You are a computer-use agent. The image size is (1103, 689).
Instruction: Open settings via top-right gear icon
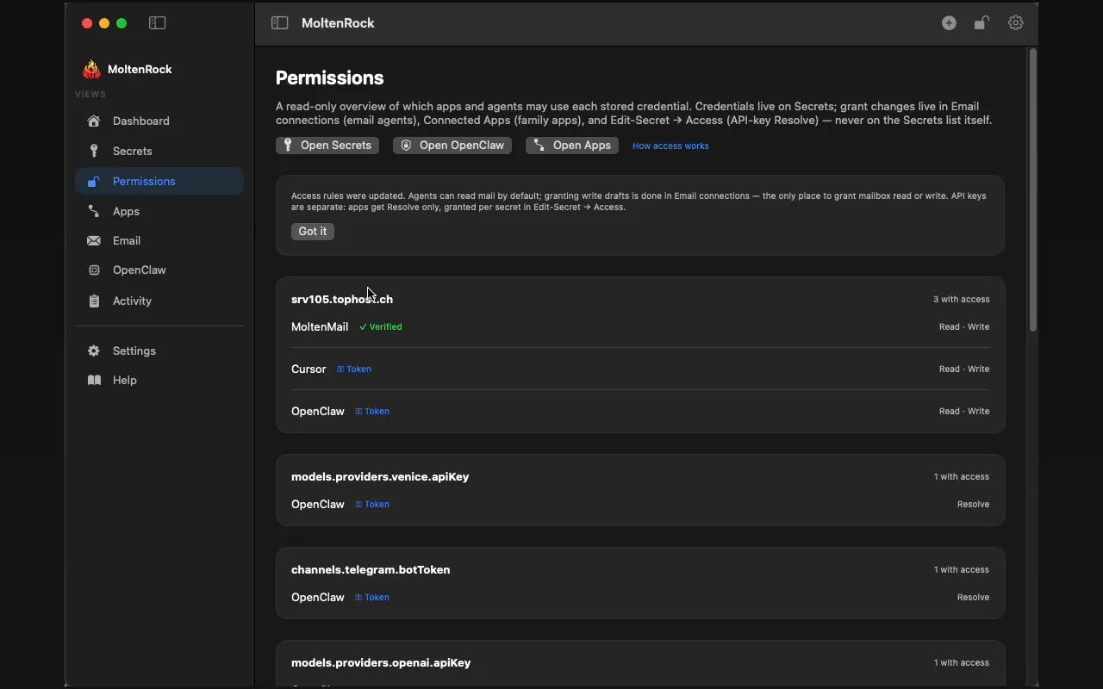(x=1016, y=23)
